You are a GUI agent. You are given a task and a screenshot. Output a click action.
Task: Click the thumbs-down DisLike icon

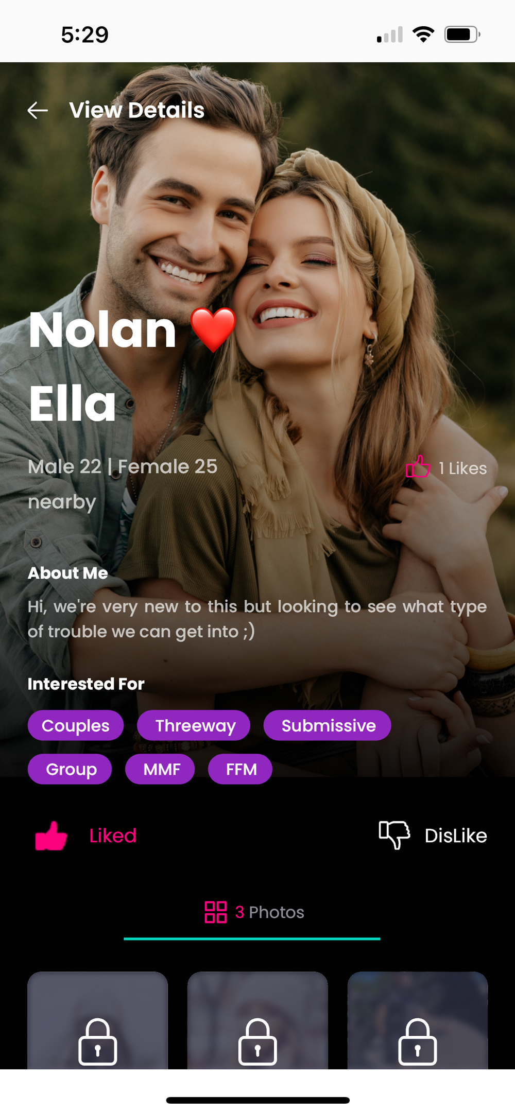(x=394, y=834)
